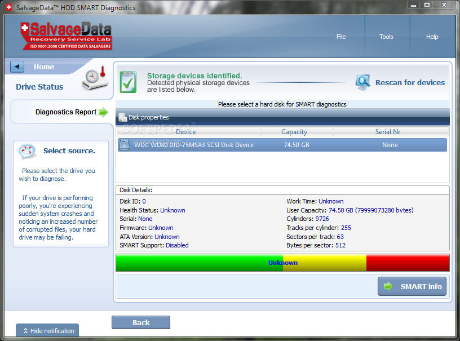
Task: Click the Disk properties panel icon
Action: point(123,117)
